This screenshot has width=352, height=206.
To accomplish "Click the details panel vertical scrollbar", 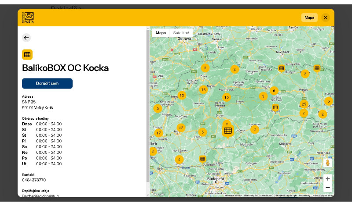I will [x=148, y=106].
